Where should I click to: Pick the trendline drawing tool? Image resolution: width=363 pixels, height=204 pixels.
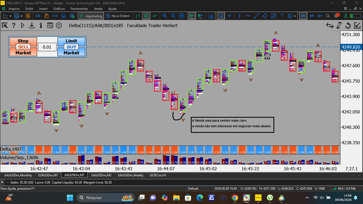tap(256, 16)
